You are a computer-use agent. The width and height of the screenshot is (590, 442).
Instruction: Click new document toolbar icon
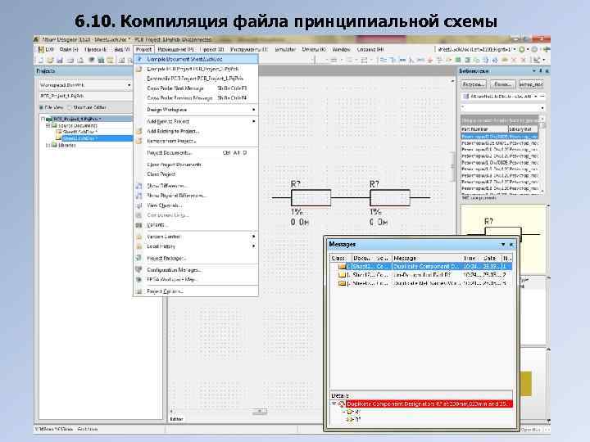click(41, 60)
